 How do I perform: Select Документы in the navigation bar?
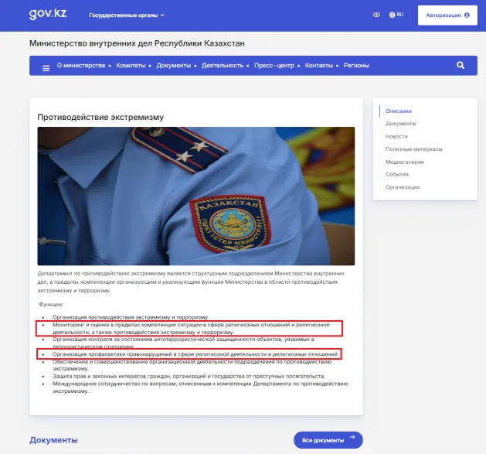click(174, 66)
